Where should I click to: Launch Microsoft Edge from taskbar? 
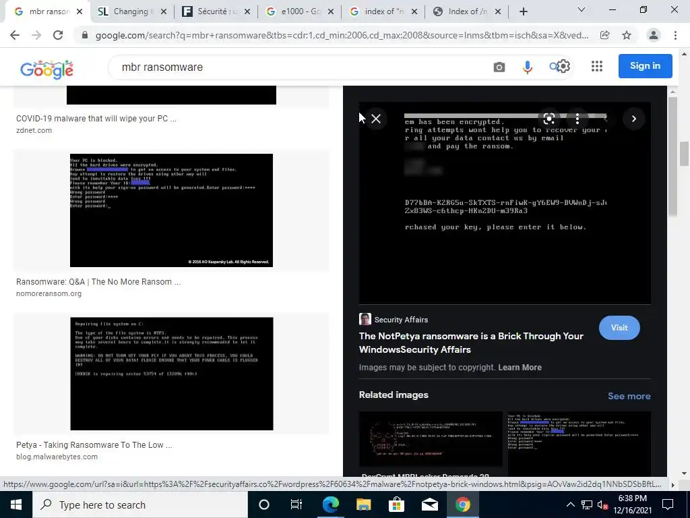[x=330, y=505]
